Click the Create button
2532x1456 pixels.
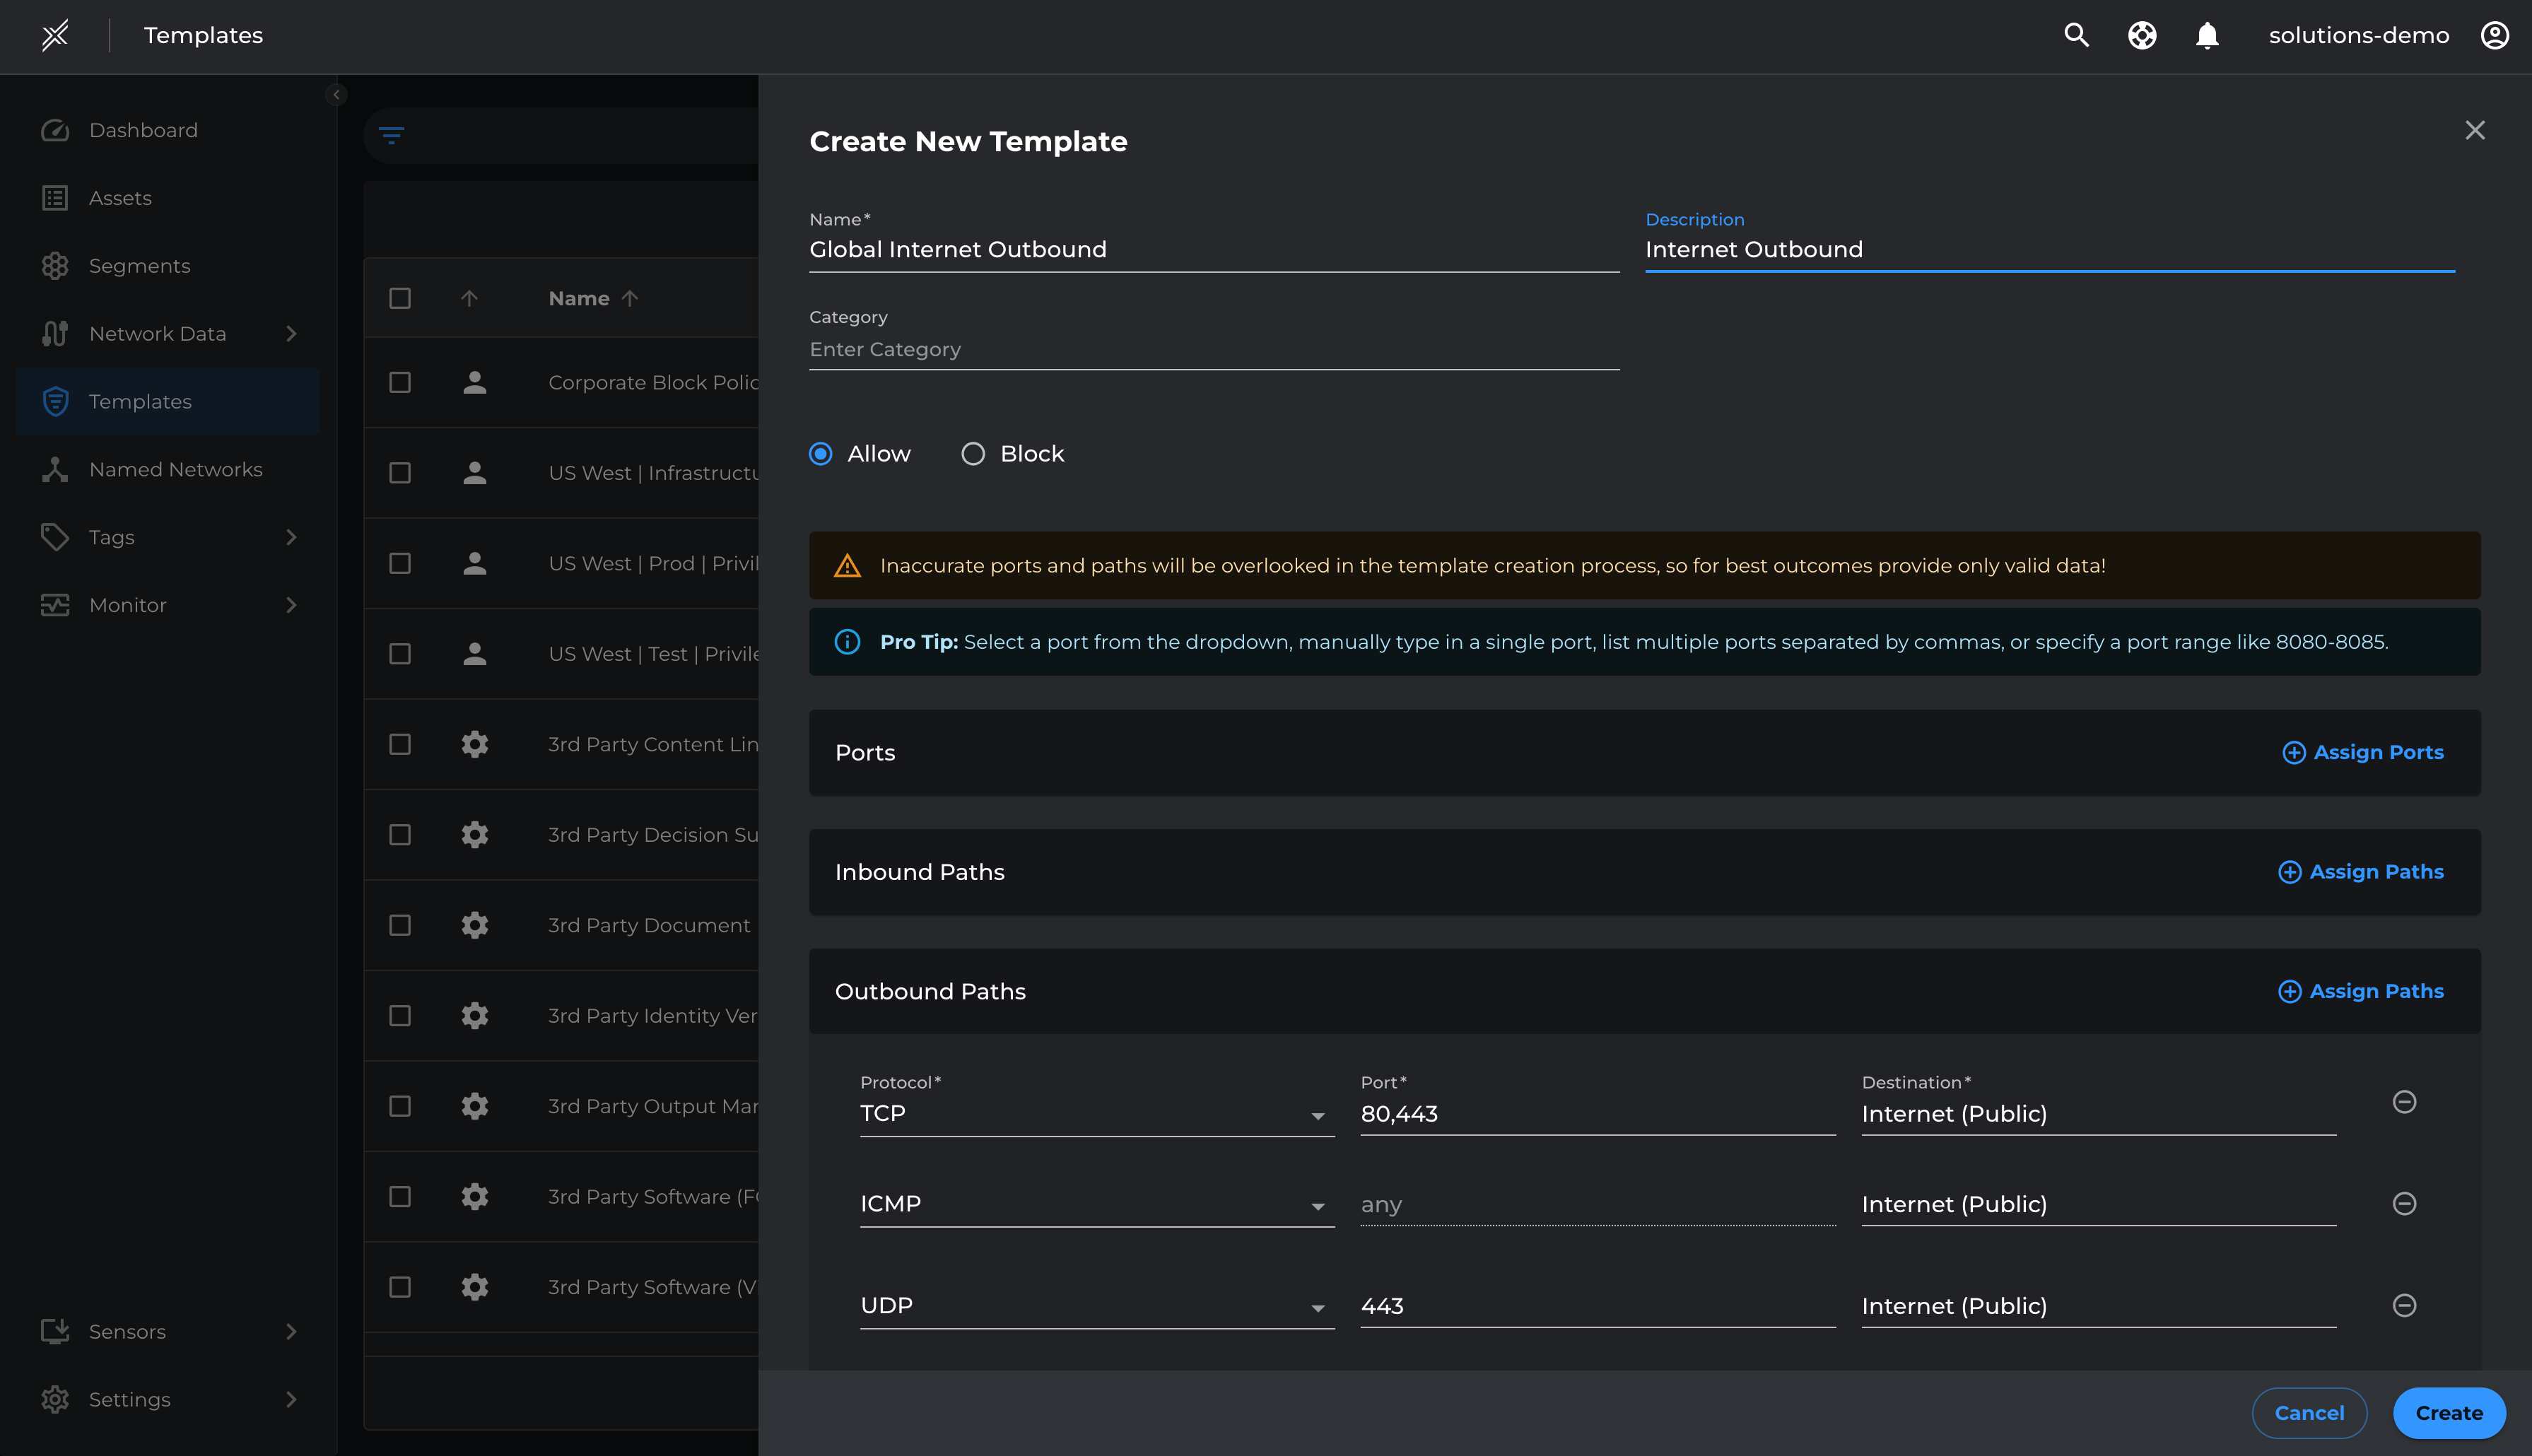(2448, 1412)
